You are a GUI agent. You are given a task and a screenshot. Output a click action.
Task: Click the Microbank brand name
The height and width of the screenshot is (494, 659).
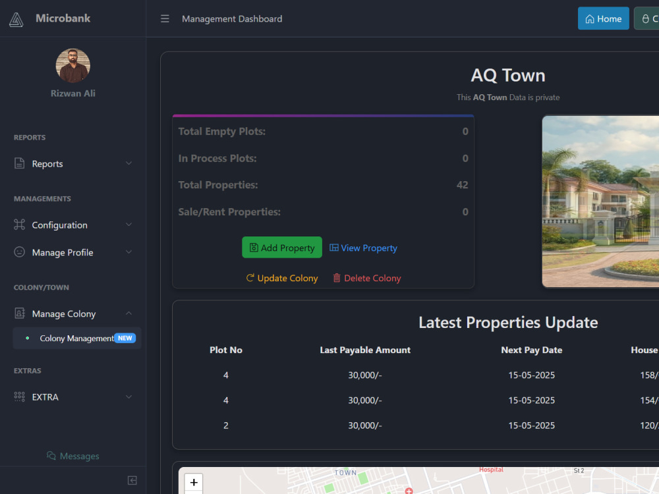63,18
